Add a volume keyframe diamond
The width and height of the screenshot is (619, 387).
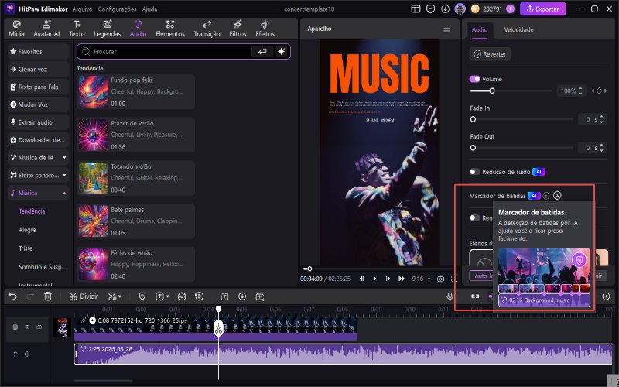coord(599,91)
